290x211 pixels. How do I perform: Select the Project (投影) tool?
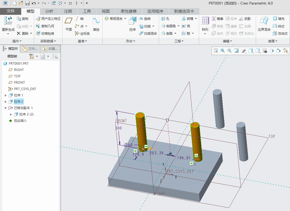245,19
